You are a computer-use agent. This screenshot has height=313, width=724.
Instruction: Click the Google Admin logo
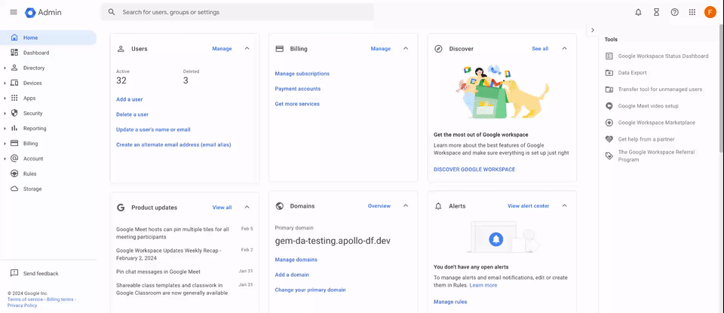click(x=44, y=13)
